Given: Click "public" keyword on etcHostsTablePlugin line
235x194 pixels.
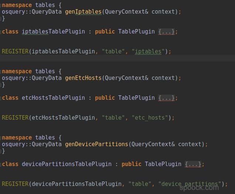Looking at the screenshot, I should (x=105, y=98).
